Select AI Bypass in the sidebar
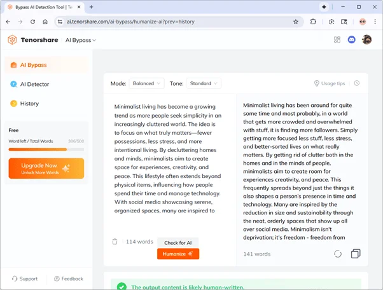This screenshot has width=383, height=290. pyautogui.click(x=46, y=65)
